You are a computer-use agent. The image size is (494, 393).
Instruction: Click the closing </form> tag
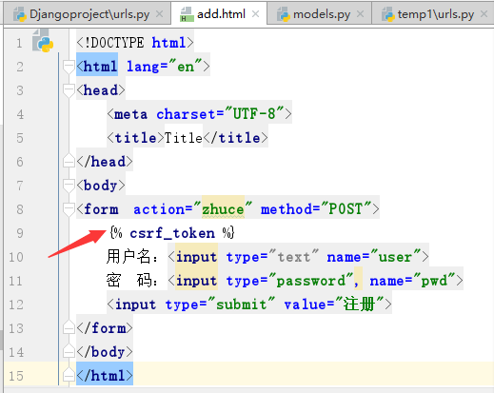[105, 328]
